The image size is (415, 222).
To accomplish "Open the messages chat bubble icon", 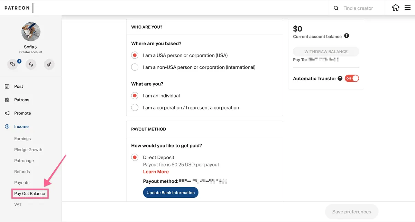I will click(x=13, y=65).
